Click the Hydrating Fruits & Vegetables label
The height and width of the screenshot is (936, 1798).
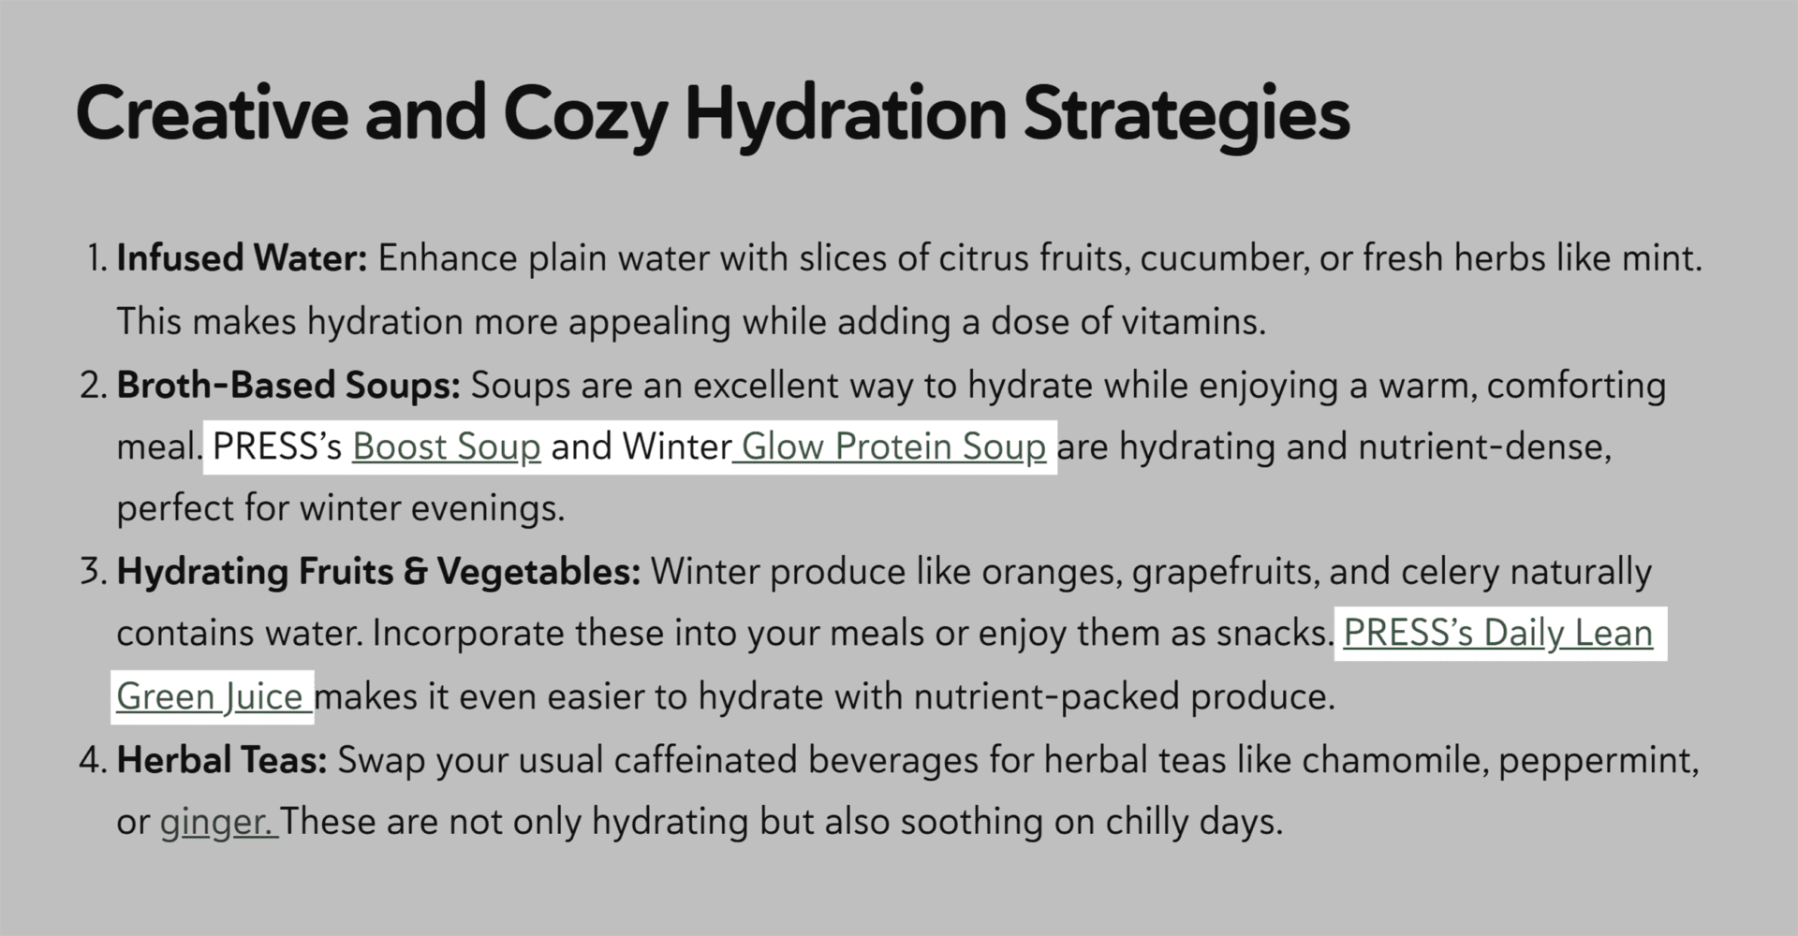pyautogui.click(x=378, y=571)
